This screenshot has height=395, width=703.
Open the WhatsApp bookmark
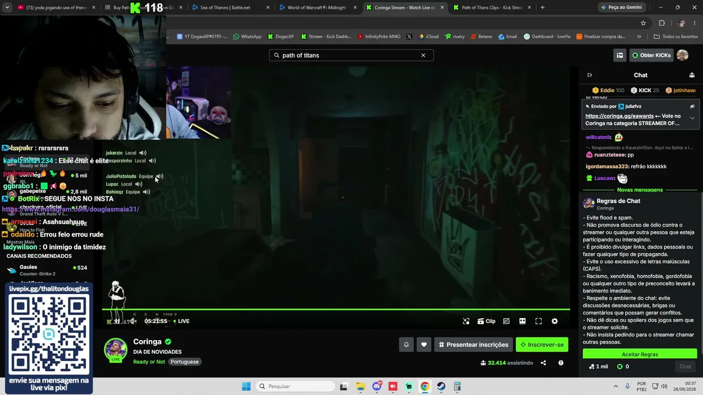pos(247,37)
